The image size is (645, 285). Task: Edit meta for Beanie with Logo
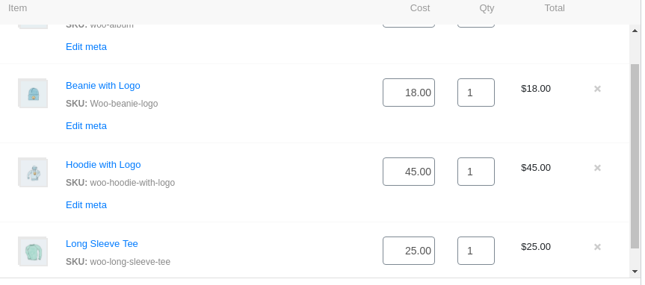click(87, 125)
